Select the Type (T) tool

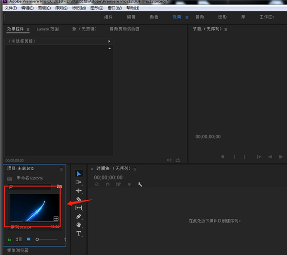(x=79, y=234)
